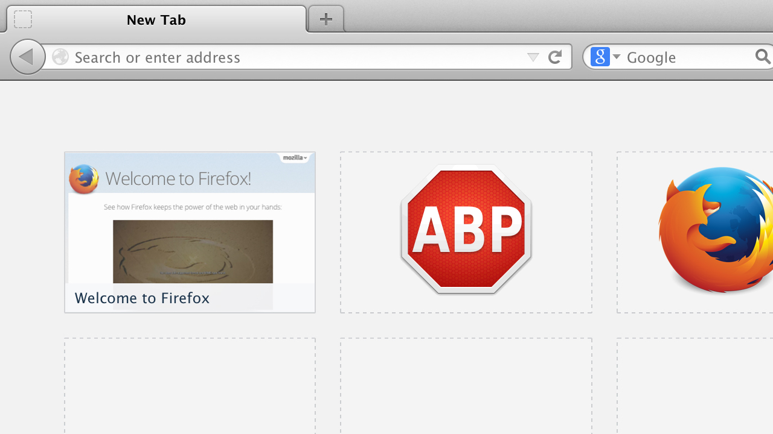This screenshot has height=434, width=773.
Task: Click the back navigation arrow
Action: 27,56
